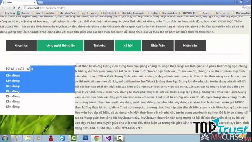
Task: Switch to Visual Studio in the taskbar
Action: [108, 138]
